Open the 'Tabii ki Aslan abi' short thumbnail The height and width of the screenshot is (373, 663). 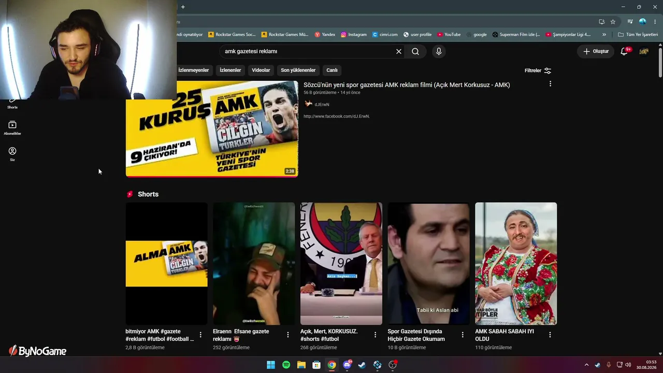(429, 264)
